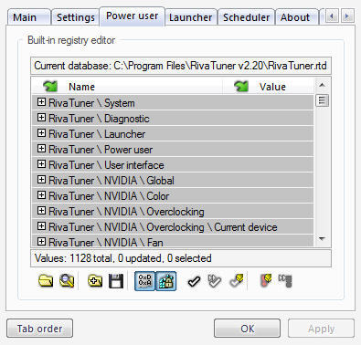Click the Tab order button
This screenshot has height=345, width=361.
point(39,329)
